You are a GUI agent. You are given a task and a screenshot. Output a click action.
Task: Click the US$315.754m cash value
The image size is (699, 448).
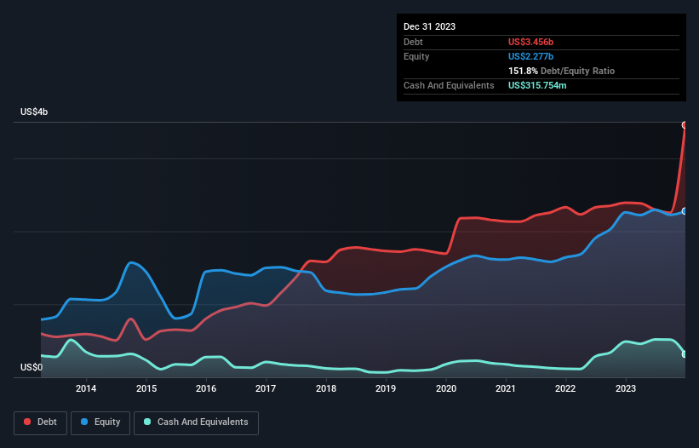537,85
